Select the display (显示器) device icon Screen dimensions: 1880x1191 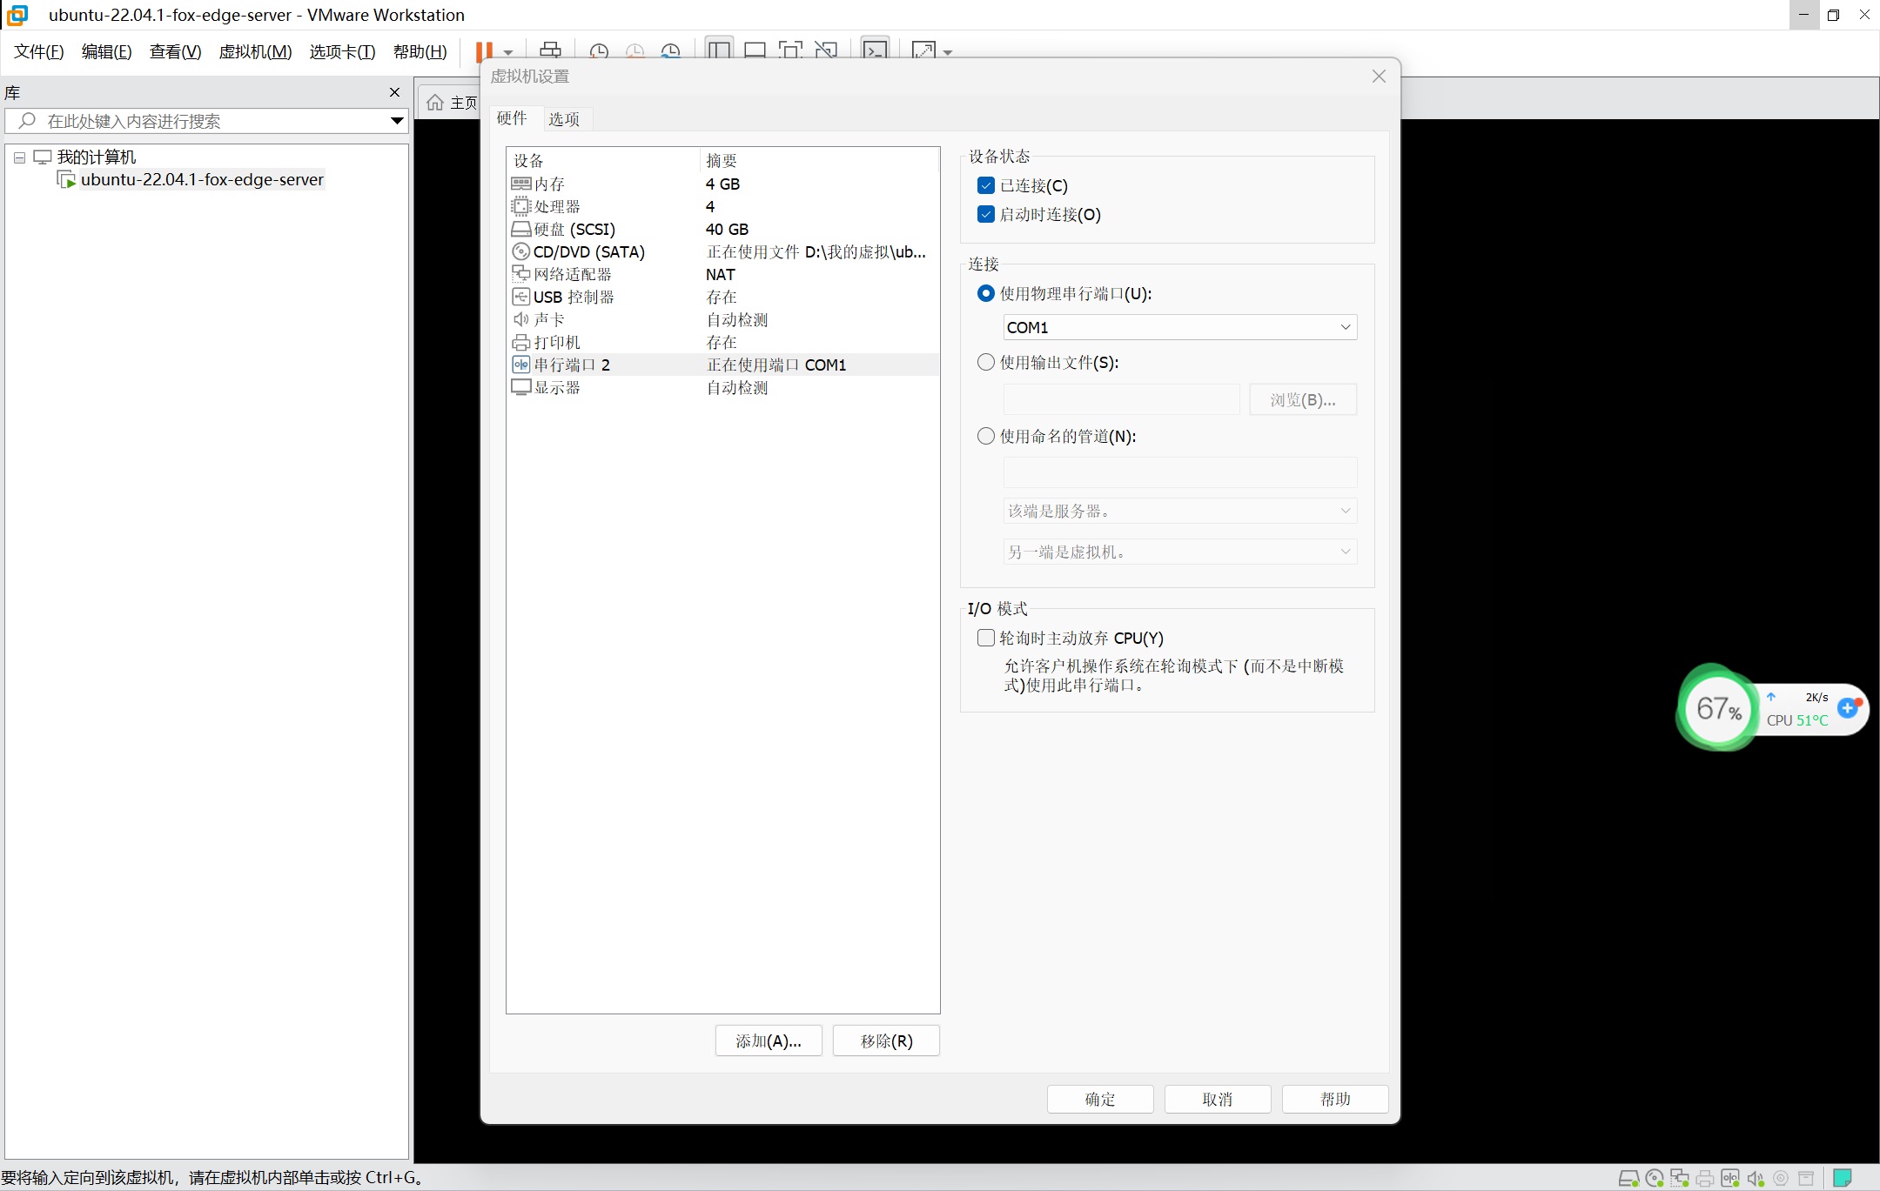click(x=520, y=387)
